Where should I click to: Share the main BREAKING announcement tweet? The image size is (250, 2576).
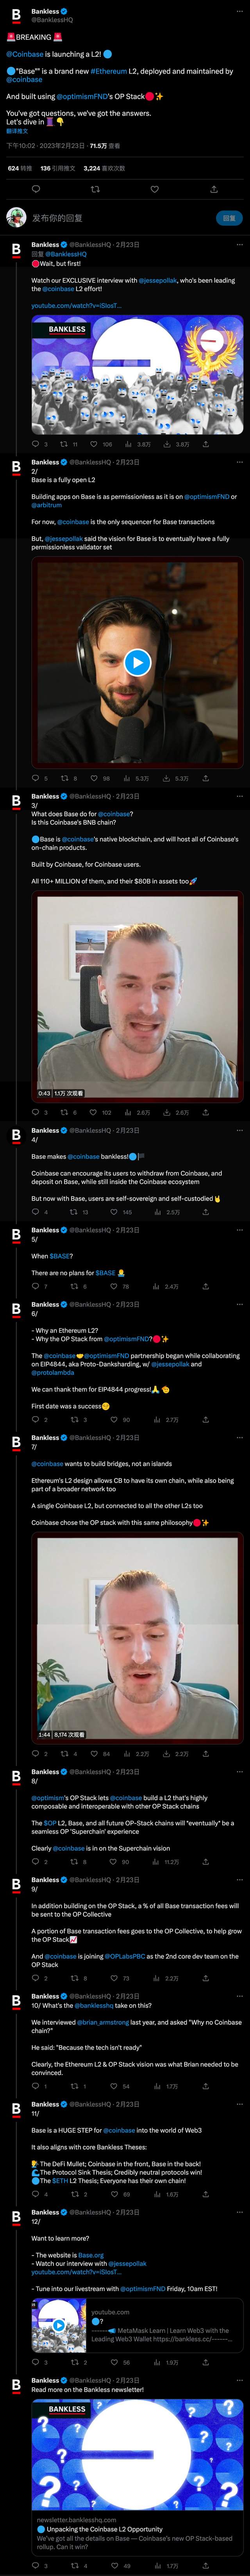pyautogui.click(x=213, y=189)
